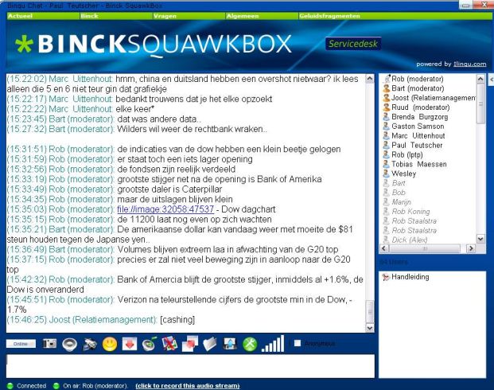Viewport: 494px width, 390px height.
Task: Open the gray folder icon
Action: 210,344
